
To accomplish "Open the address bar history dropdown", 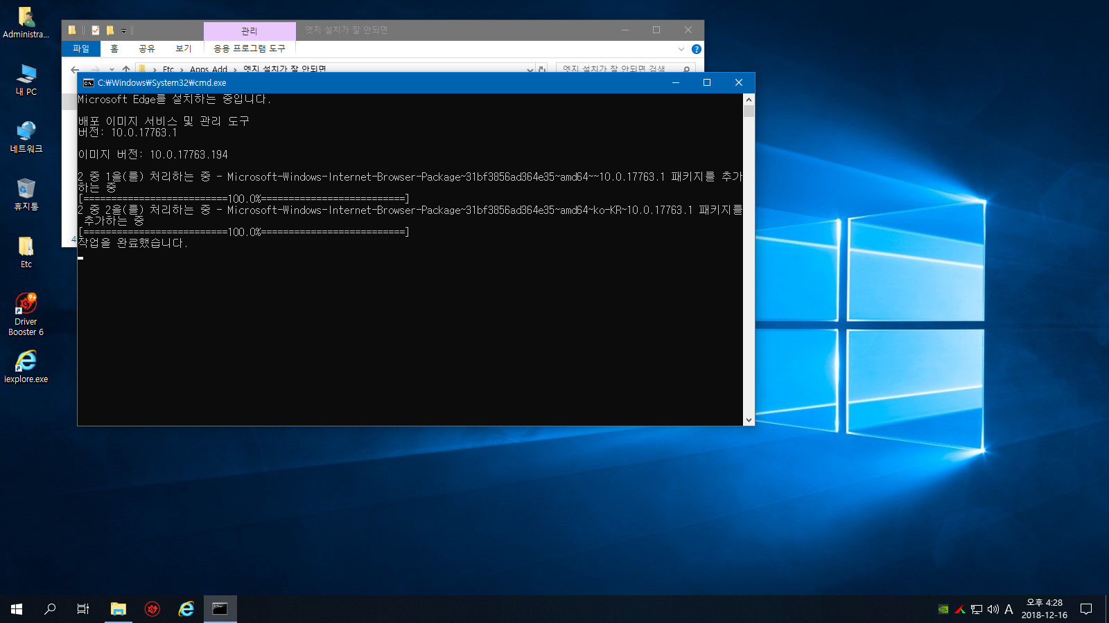I will pyautogui.click(x=530, y=69).
